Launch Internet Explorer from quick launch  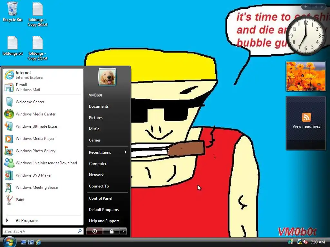coord(38,242)
